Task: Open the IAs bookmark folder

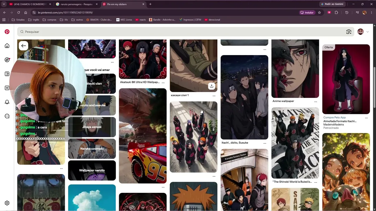Action: click(64, 20)
